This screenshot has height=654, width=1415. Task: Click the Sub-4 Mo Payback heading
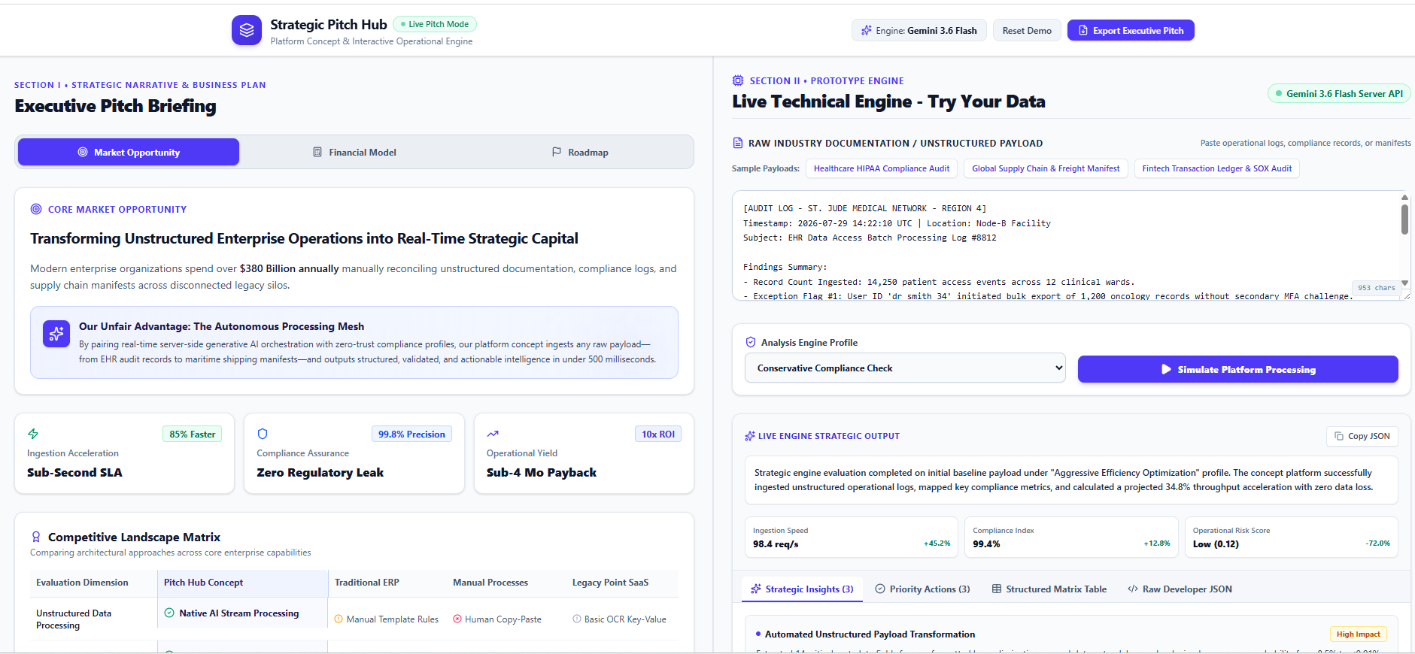[x=542, y=472]
